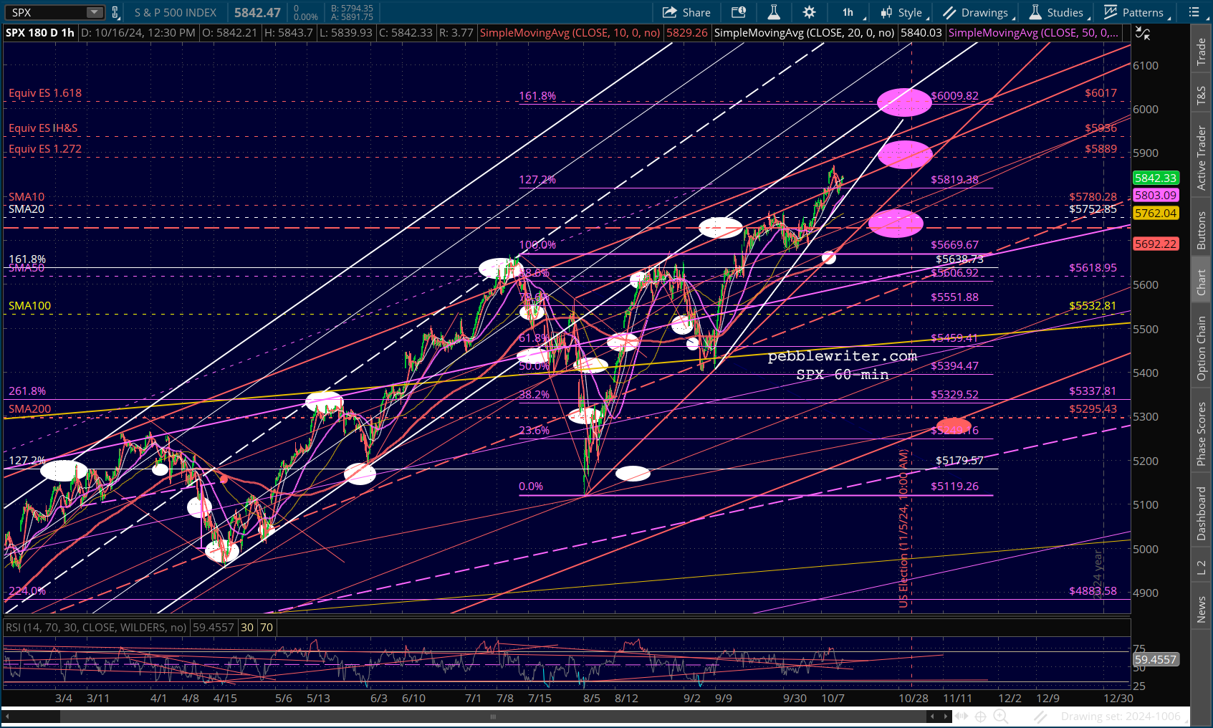This screenshot has width=1213, height=728.
Task: Click the SMA200 chart label
Action: (x=29, y=409)
